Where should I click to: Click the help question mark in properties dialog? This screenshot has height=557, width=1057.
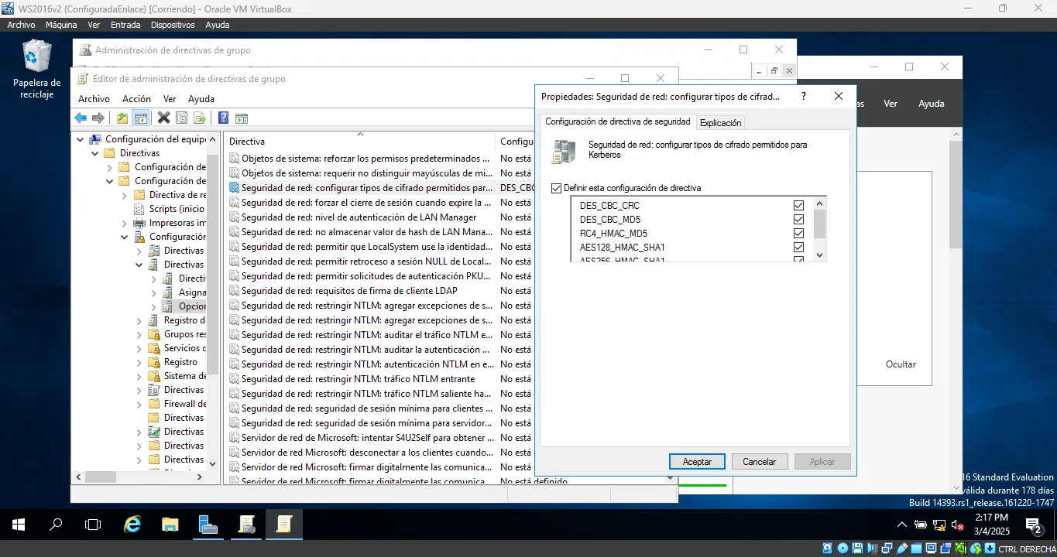click(x=803, y=96)
